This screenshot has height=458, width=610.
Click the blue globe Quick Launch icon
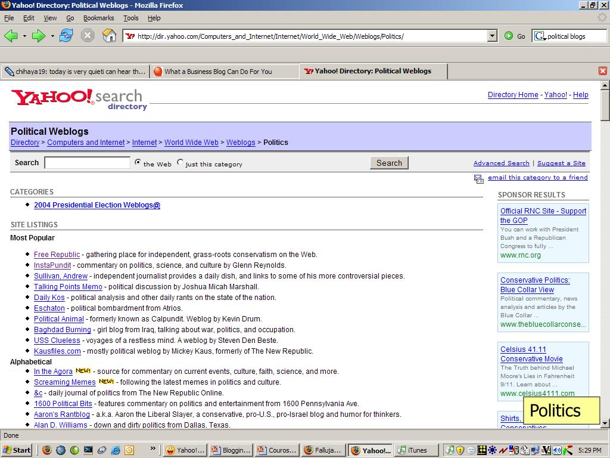[61, 450]
